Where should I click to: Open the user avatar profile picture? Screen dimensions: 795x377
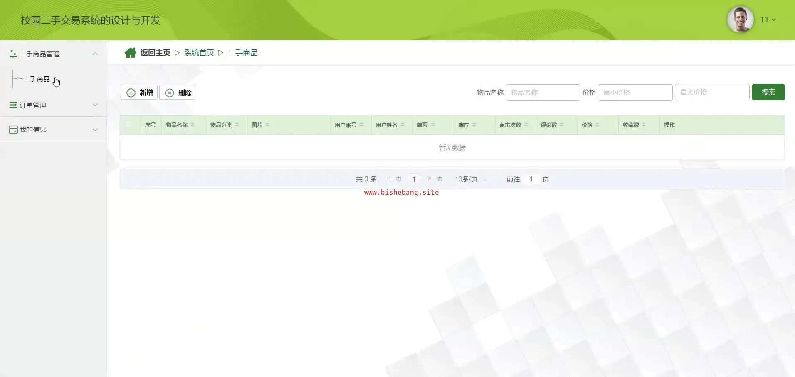pyautogui.click(x=740, y=20)
